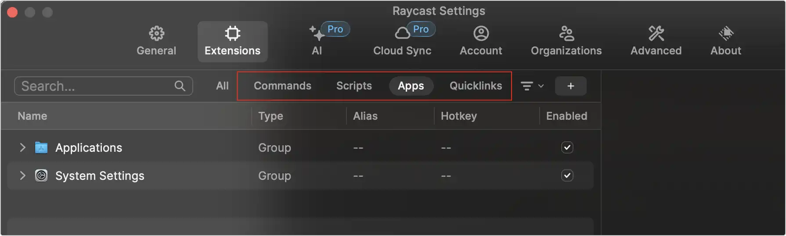Click the magnifier icon in search field

point(180,86)
